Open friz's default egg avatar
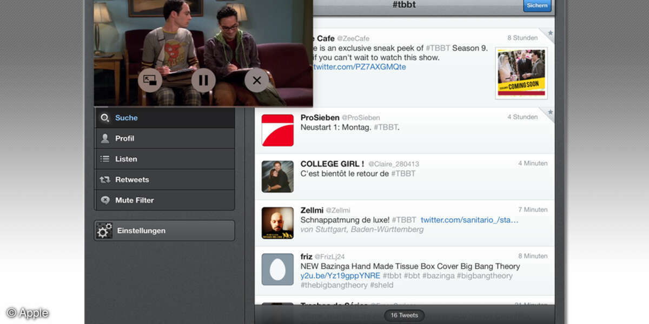649x324 pixels. pos(277,269)
